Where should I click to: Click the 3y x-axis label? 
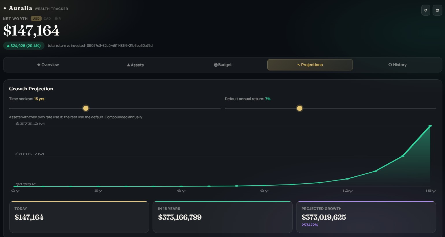point(98,191)
